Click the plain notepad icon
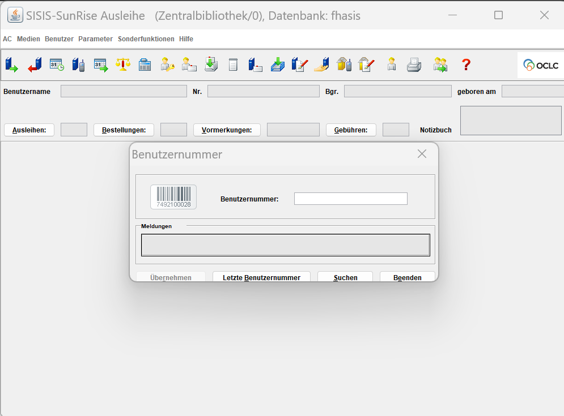This screenshot has width=564, height=416. tap(233, 65)
